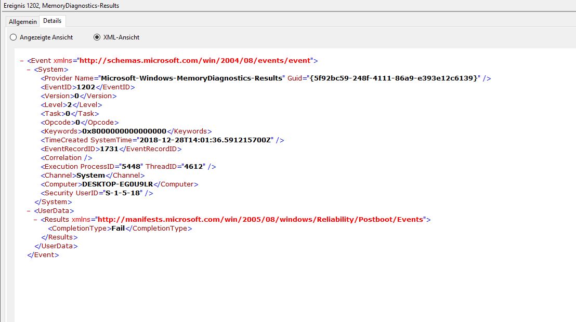This screenshot has height=322, width=576.
Task: Select the XML-Ansicht radio button
Action: tap(97, 37)
